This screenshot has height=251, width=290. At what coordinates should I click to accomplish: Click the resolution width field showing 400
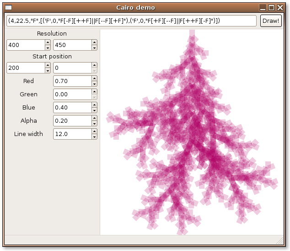26,45
